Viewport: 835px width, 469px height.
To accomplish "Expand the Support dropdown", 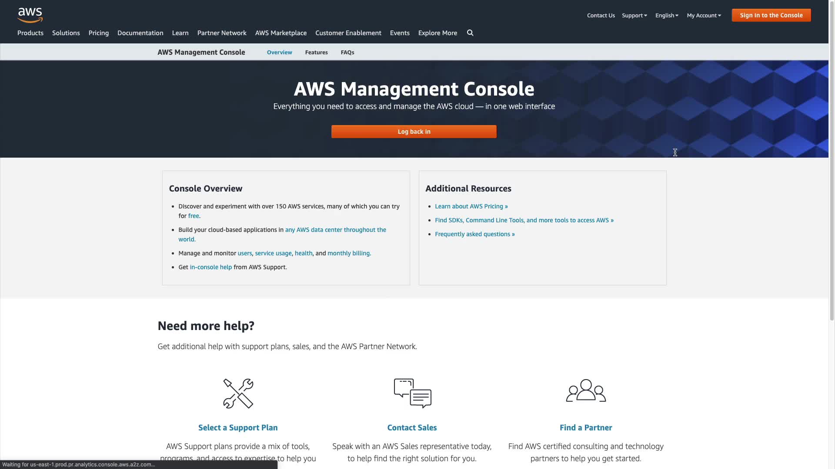I will [x=634, y=15].
